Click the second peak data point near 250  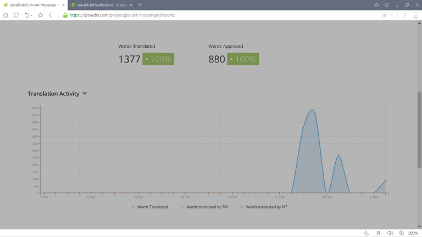[338, 155]
